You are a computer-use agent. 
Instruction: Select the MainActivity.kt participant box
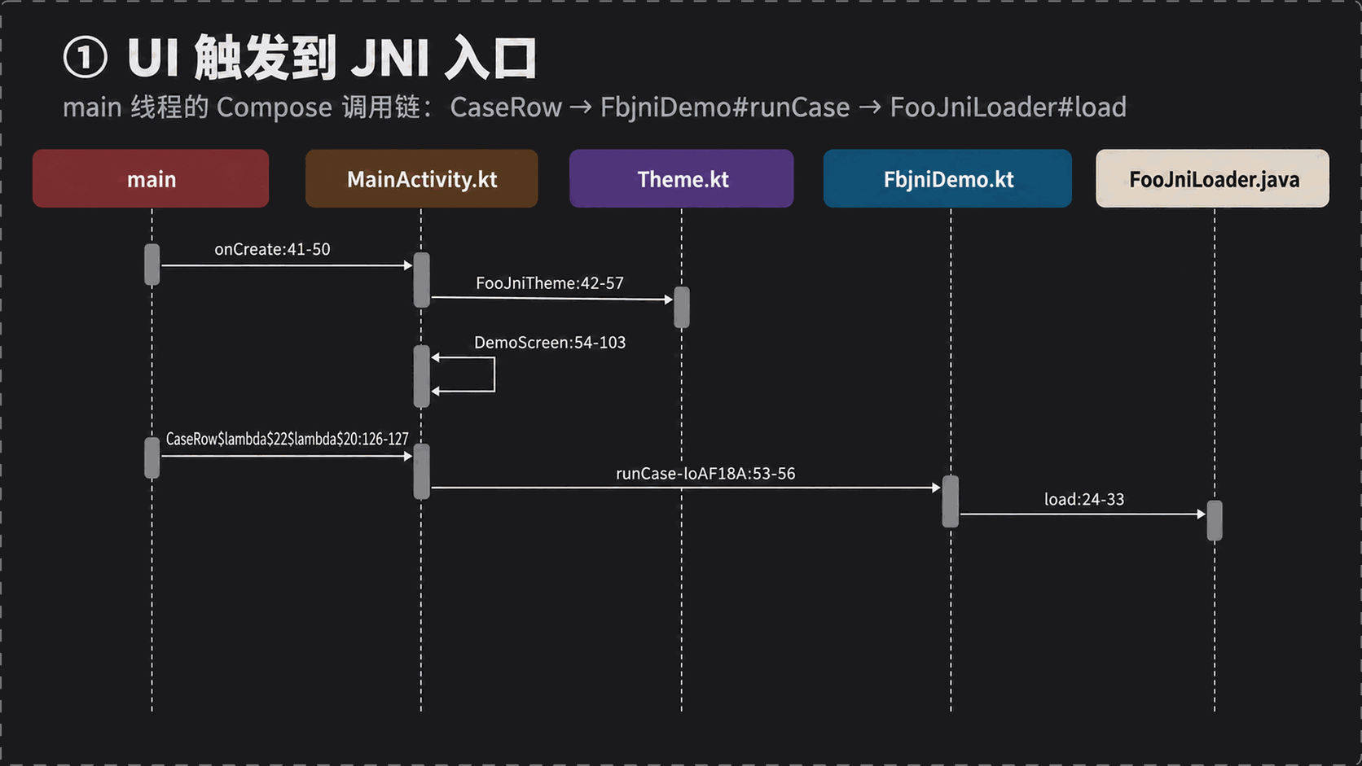pos(421,178)
